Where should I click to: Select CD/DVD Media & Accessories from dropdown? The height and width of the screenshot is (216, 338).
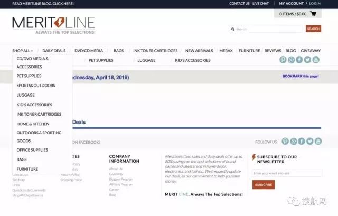[x=32, y=63]
